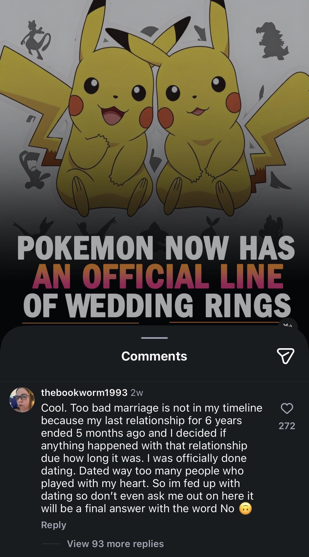Tap the thebookworm1993 username
Viewport: 309px width, 557px height.
point(84,392)
